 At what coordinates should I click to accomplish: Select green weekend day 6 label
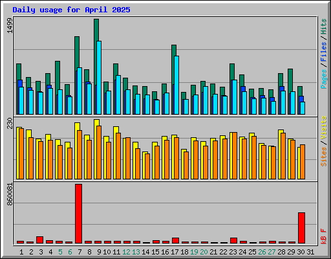pos(70,252)
